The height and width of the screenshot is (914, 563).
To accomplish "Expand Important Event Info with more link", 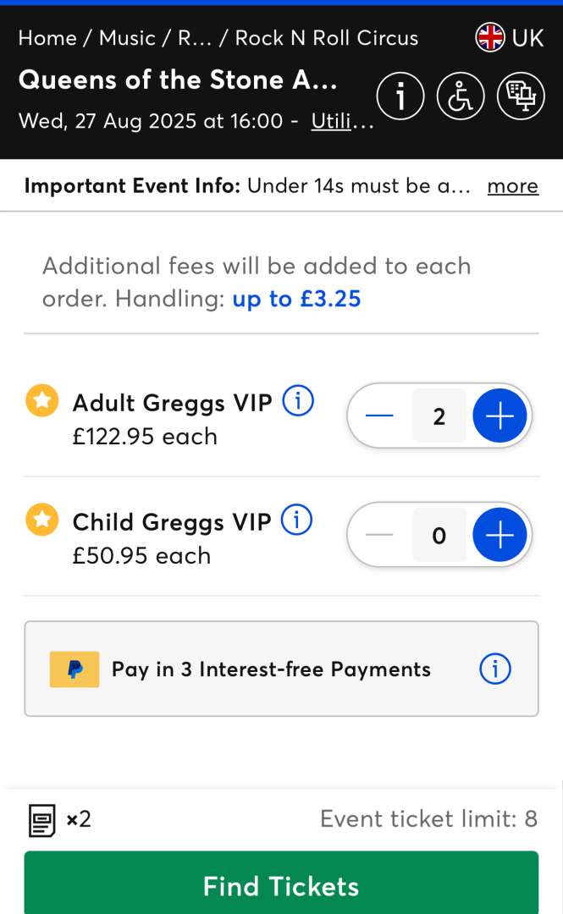I will point(512,186).
